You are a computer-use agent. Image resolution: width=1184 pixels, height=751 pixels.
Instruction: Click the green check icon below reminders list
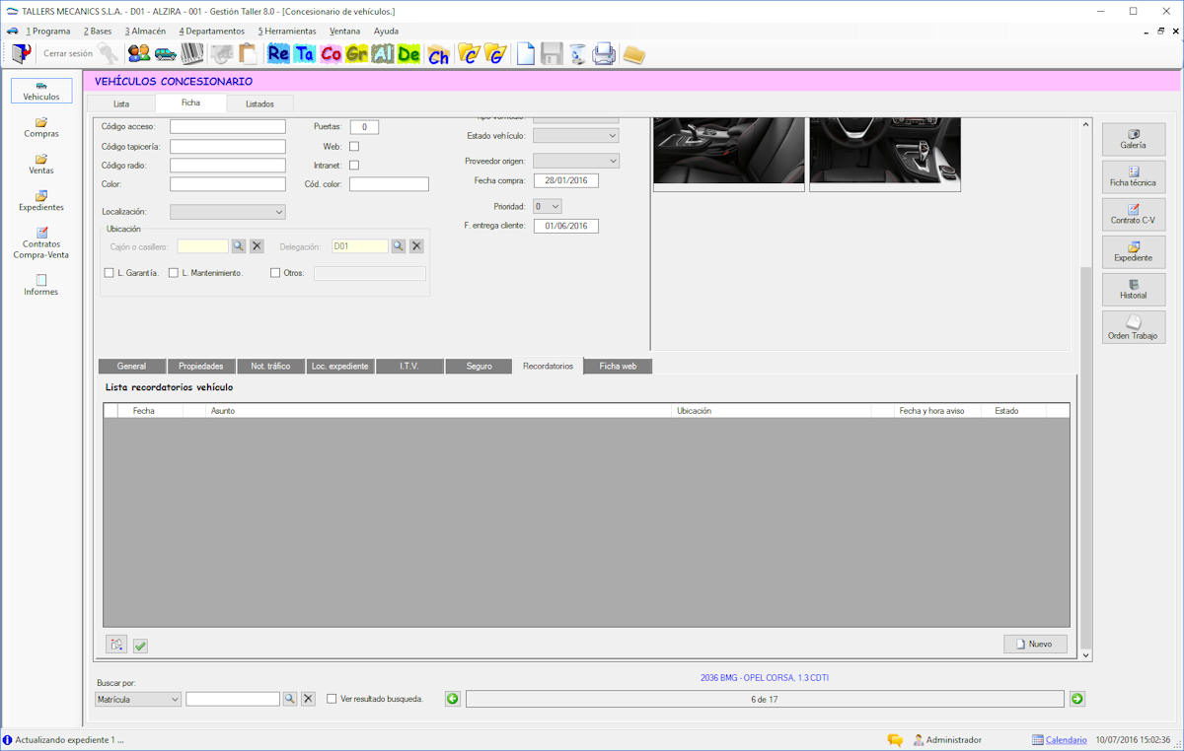coord(140,646)
